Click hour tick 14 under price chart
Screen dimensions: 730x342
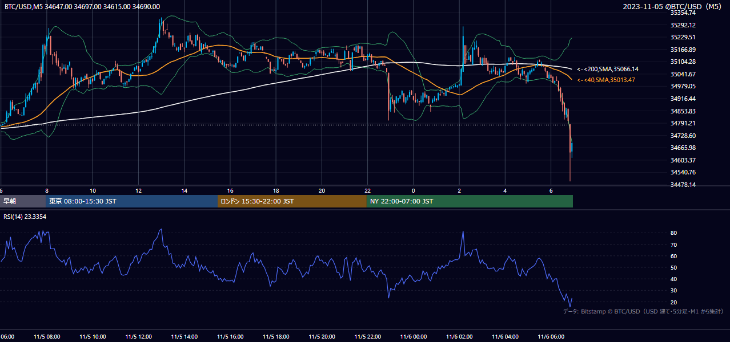pyautogui.click(x=184, y=190)
